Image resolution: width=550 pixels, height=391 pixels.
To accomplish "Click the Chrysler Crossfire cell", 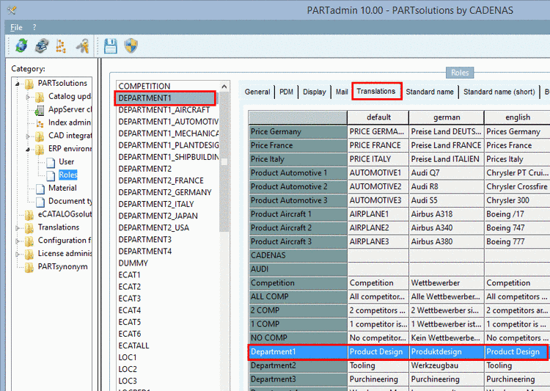I will 517,187.
